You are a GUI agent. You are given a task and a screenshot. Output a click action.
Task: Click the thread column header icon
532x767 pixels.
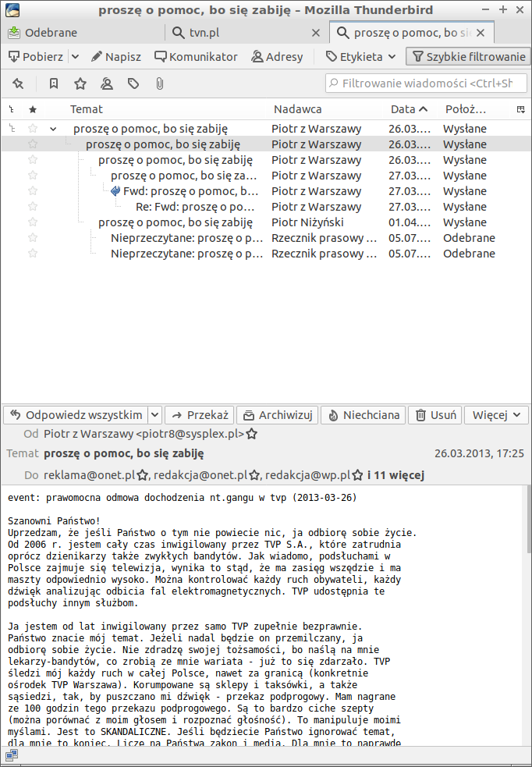pyautogui.click(x=12, y=109)
